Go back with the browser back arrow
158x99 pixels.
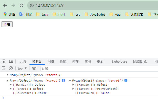5,5
